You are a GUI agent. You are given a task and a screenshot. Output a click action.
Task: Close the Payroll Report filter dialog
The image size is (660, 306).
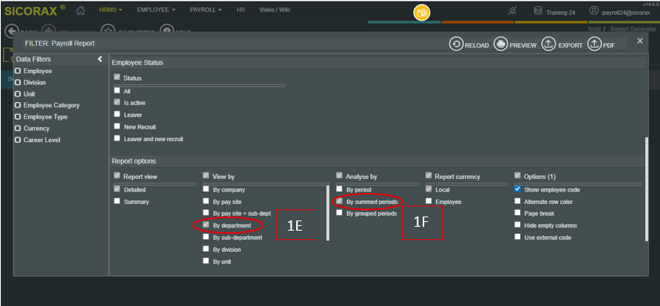tap(640, 41)
